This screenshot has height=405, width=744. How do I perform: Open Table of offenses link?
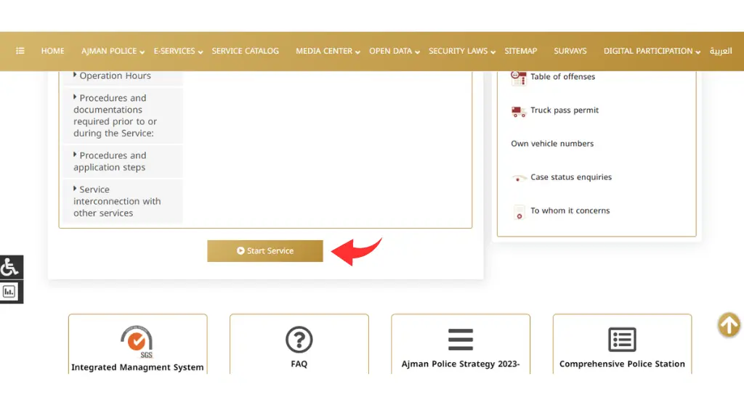point(563,77)
